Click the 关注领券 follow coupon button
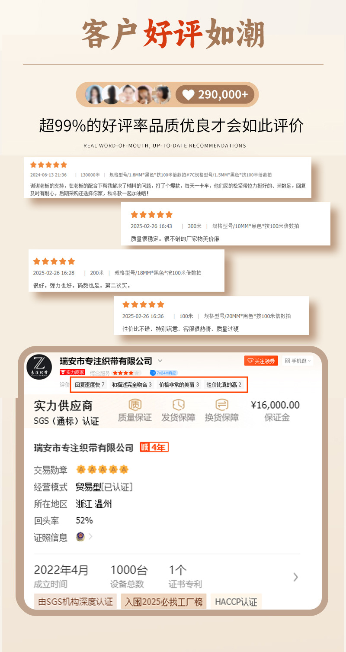This screenshot has height=652, width=346. point(262,361)
